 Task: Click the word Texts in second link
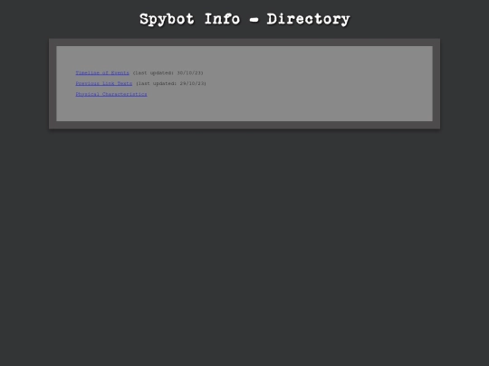[125, 83]
